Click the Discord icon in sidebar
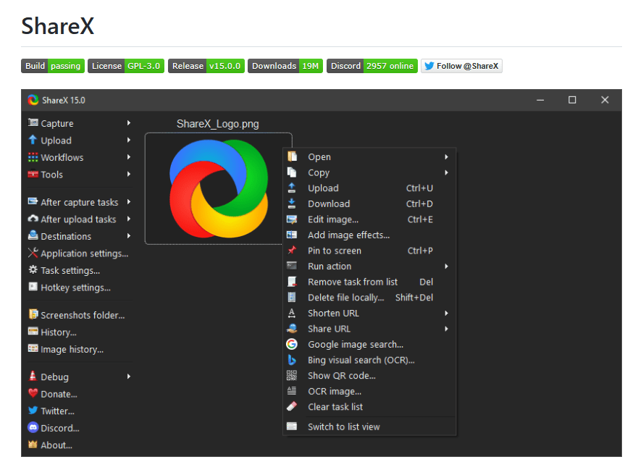 [x=33, y=427]
